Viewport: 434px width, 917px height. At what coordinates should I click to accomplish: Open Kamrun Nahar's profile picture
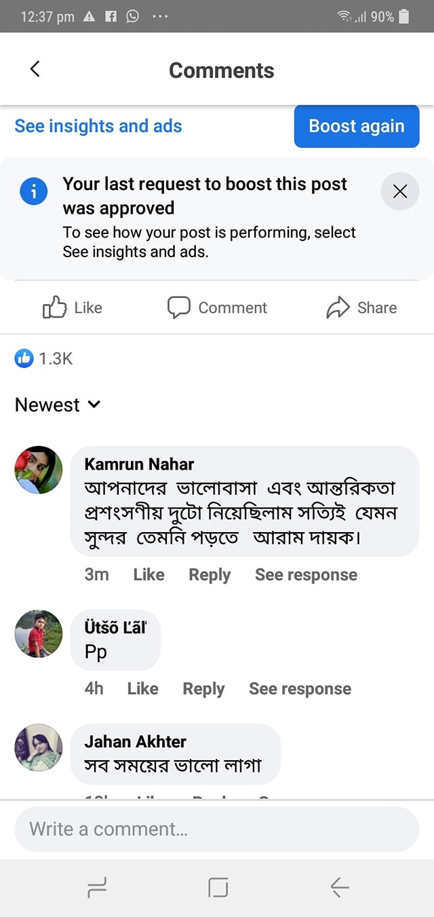coord(39,470)
